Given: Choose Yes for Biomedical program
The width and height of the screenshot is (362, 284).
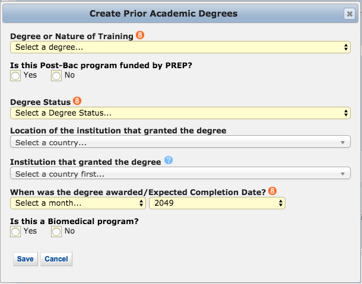Looking at the screenshot, I should tap(15, 232).
